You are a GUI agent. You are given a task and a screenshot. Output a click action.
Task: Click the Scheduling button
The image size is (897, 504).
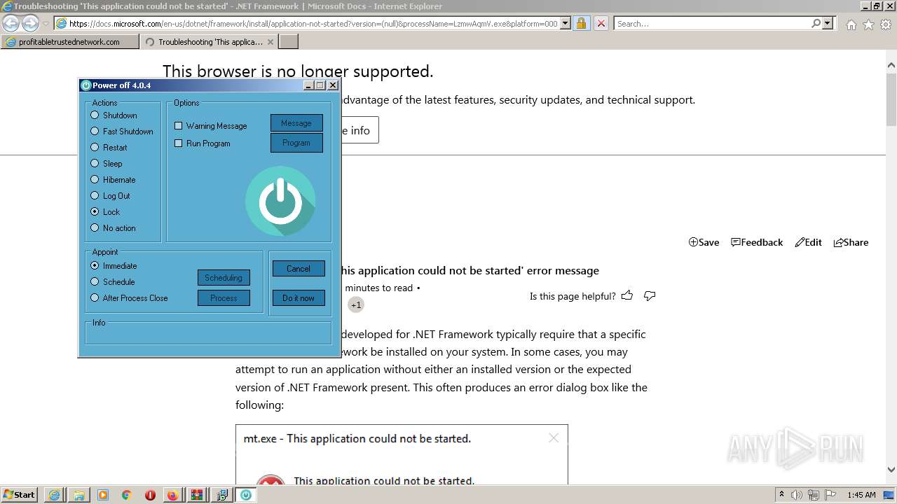pyautogui.click(x=224, y=278)
